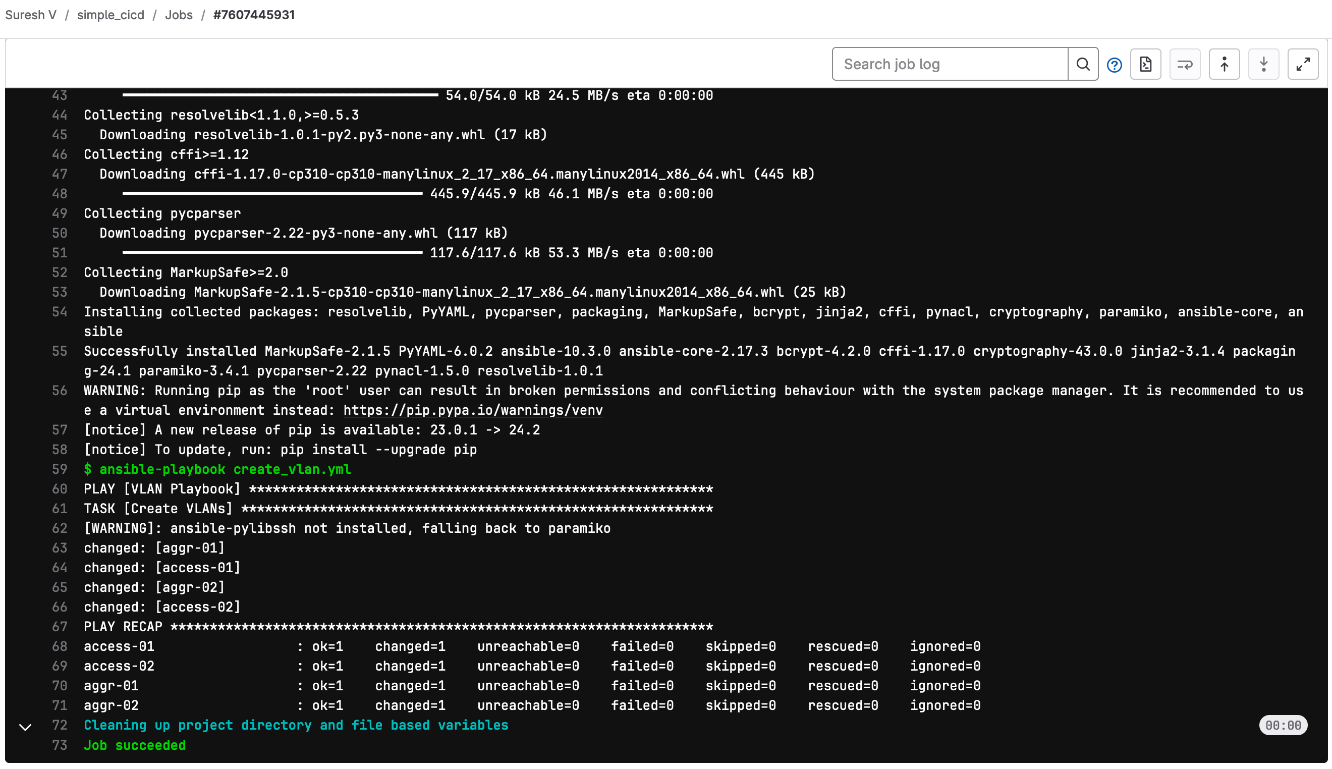Image resolution: width=1332 pixels, height=769 pixels.
Task: Select line number 73 Job succeeded
Action: coord(60,745)
